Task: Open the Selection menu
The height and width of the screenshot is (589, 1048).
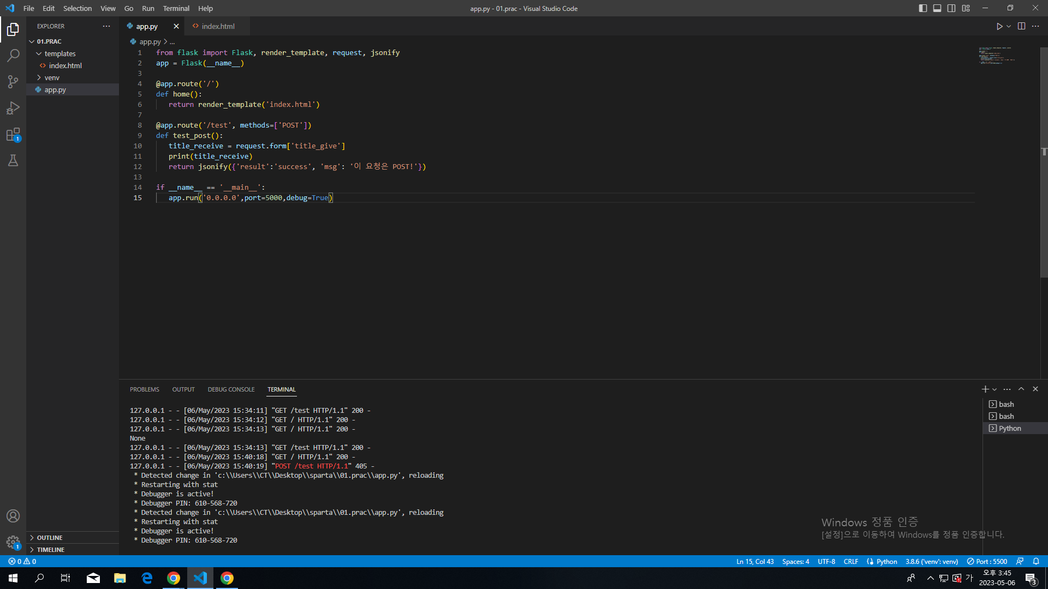Action: [x=78, y=8]
